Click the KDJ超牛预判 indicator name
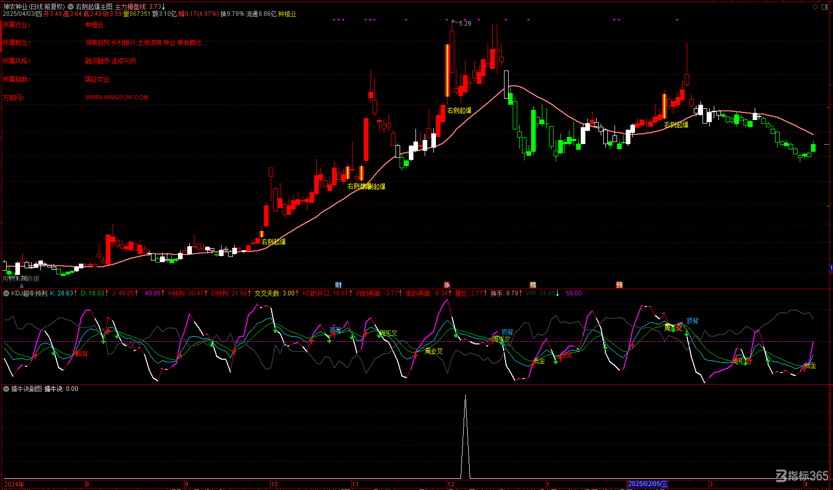 pyautogui.click(x=29, y=293)
